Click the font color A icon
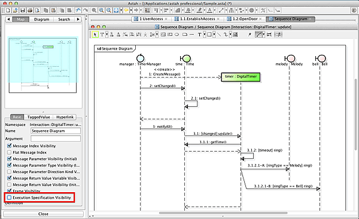This screenshot has height=219, width=359. coord(209,10)
